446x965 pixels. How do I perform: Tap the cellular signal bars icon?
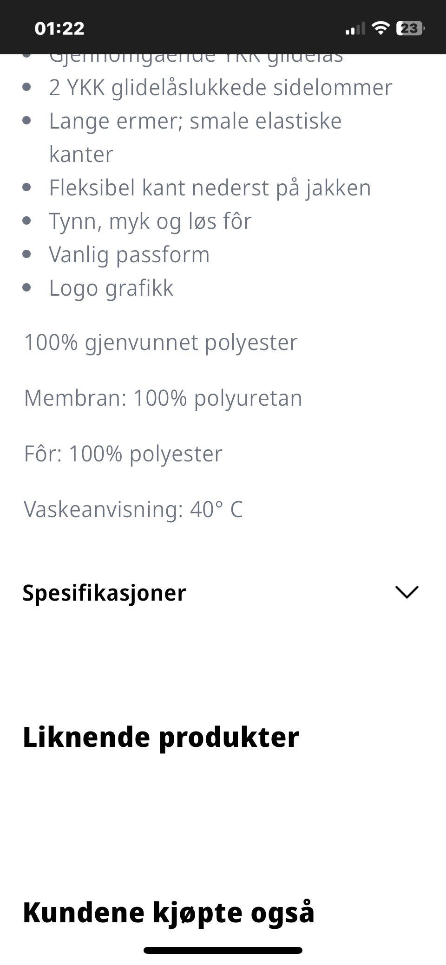tap(355, 29)
